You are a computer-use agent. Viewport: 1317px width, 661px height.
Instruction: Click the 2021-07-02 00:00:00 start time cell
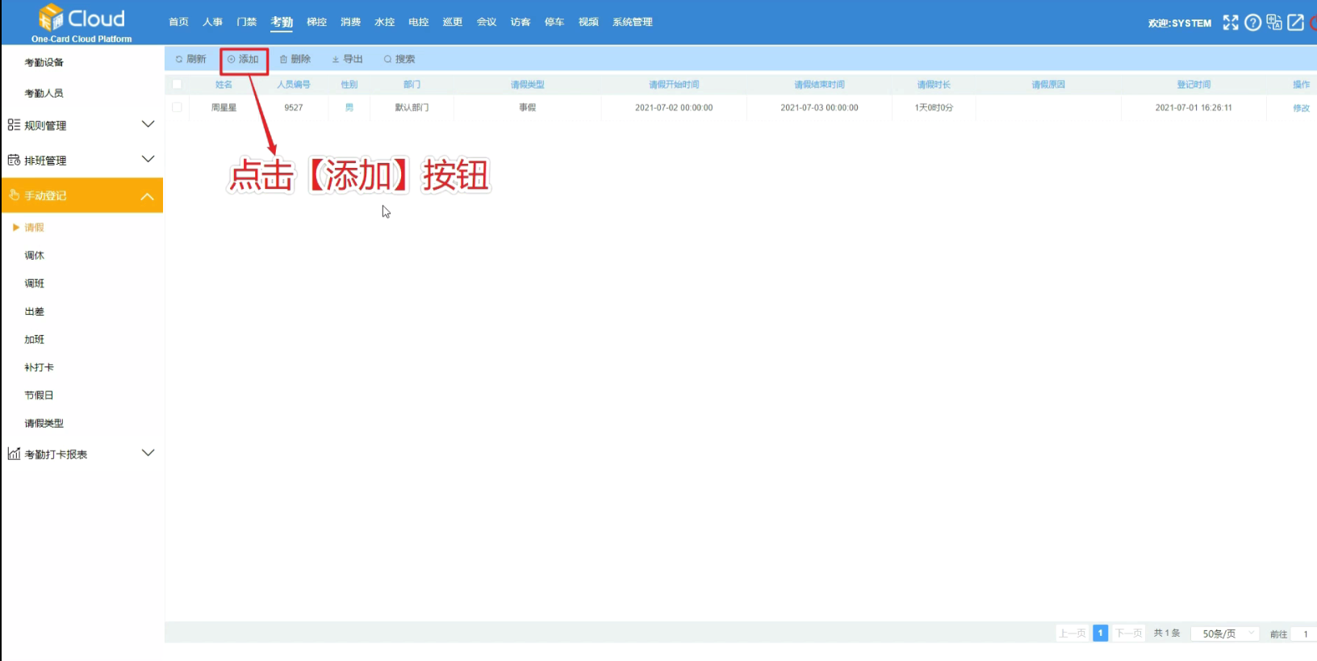click(x=674, y=107)
